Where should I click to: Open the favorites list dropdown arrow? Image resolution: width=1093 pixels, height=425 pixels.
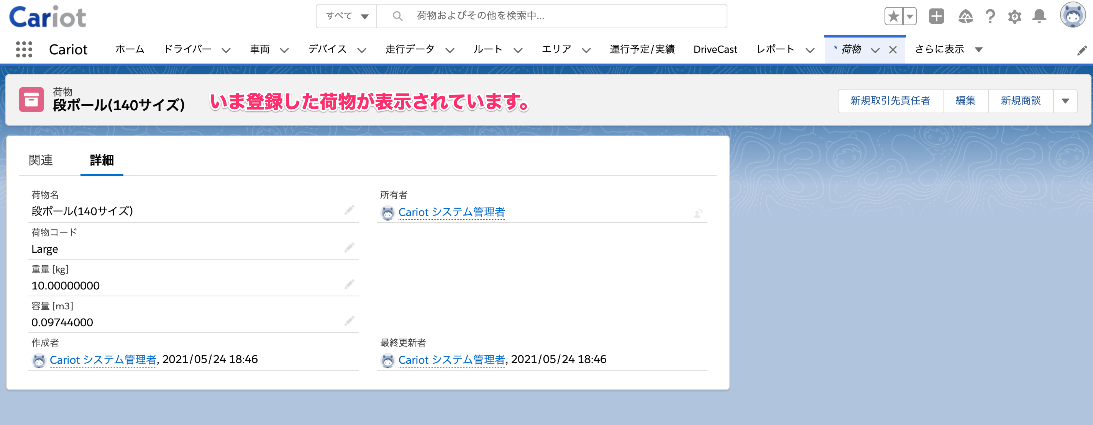(910, 16)
